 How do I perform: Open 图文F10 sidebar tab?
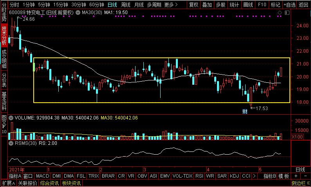4,125
